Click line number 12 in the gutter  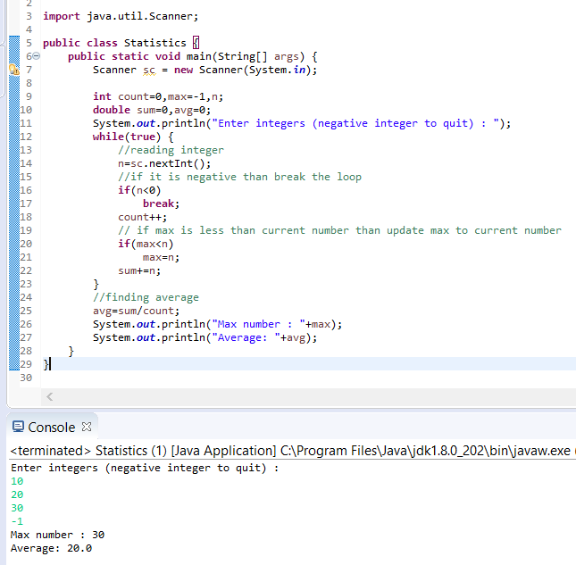(25, 137)
